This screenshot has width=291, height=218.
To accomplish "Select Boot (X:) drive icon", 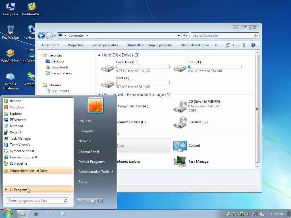I will click(108, 84).
